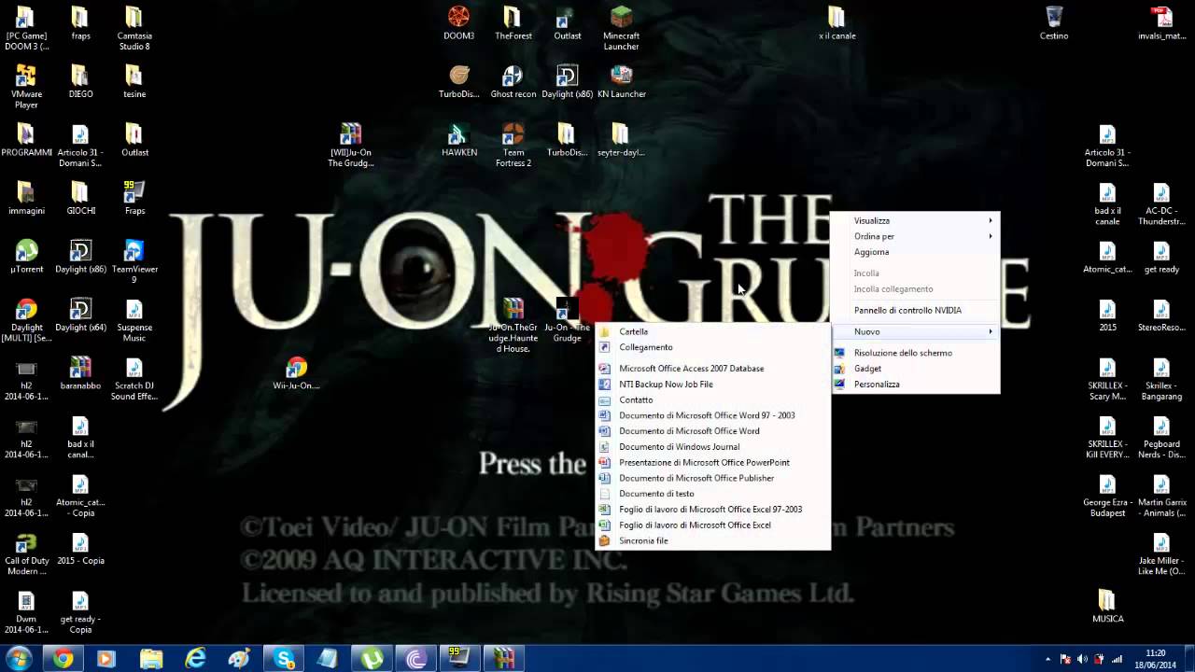This screenshot has width=1195, height=672.
Task: Select the DIEGO folder
Action: tap(80, 81)
